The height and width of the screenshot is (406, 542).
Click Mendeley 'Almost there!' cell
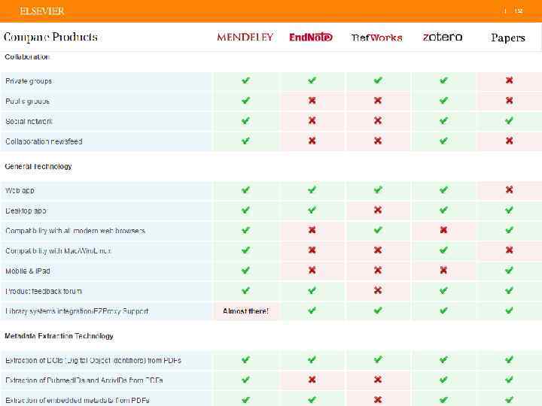245,311
